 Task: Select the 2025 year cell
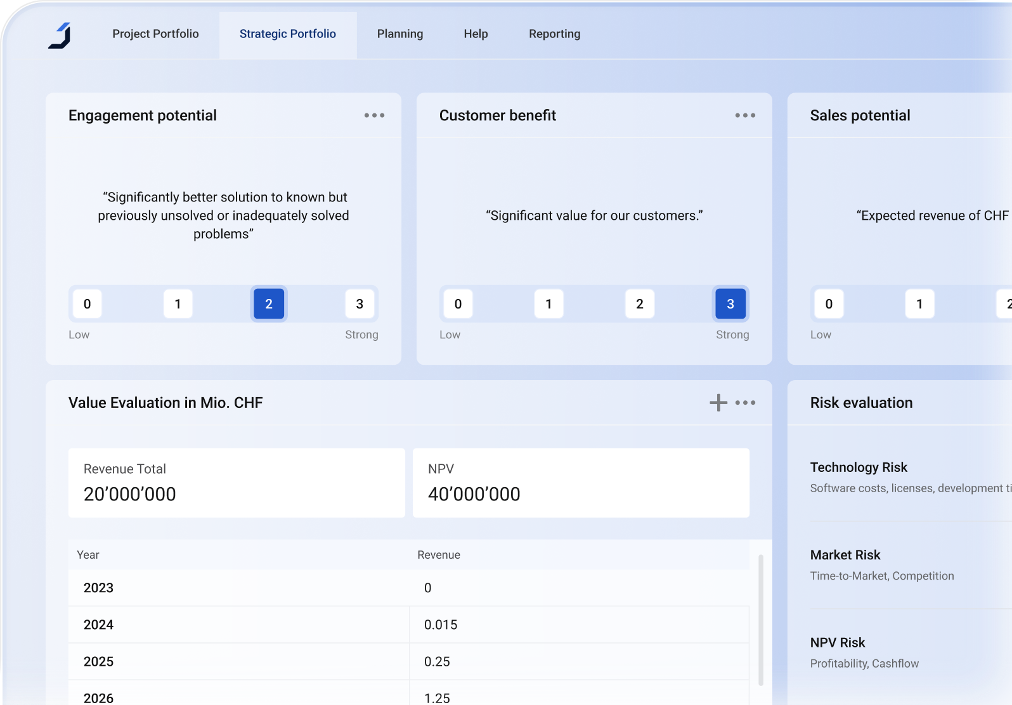click(x=239, y=661)
